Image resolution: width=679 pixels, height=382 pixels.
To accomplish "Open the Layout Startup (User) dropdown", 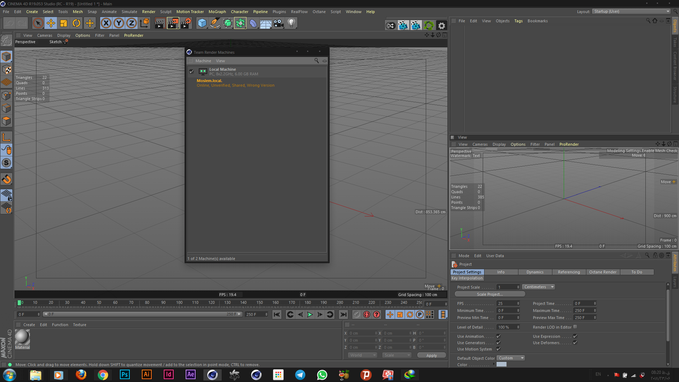I will (631, 11).
